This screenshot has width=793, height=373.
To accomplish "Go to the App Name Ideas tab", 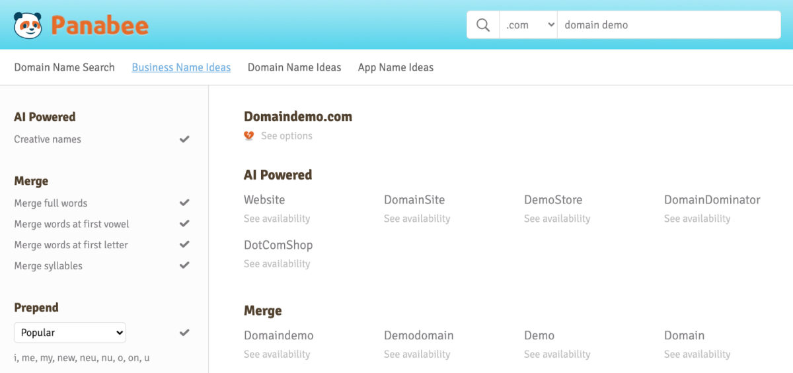I will (395, 67).
